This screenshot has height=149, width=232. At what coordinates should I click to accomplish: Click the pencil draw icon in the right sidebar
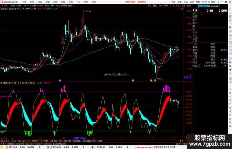coord(230,73)
